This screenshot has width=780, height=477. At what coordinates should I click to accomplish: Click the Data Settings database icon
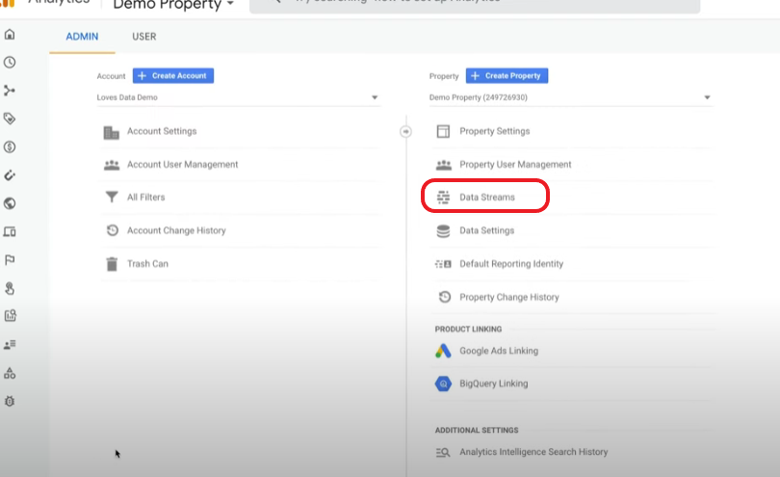coord(443,231)
